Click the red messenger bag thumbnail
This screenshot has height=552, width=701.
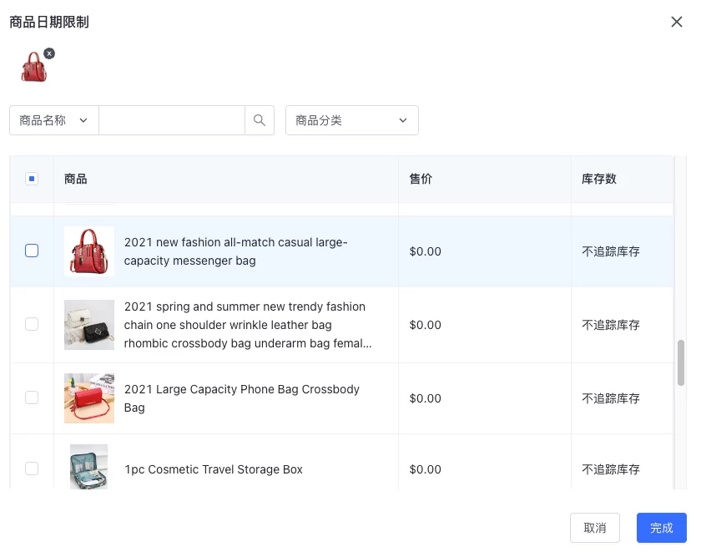88,250
